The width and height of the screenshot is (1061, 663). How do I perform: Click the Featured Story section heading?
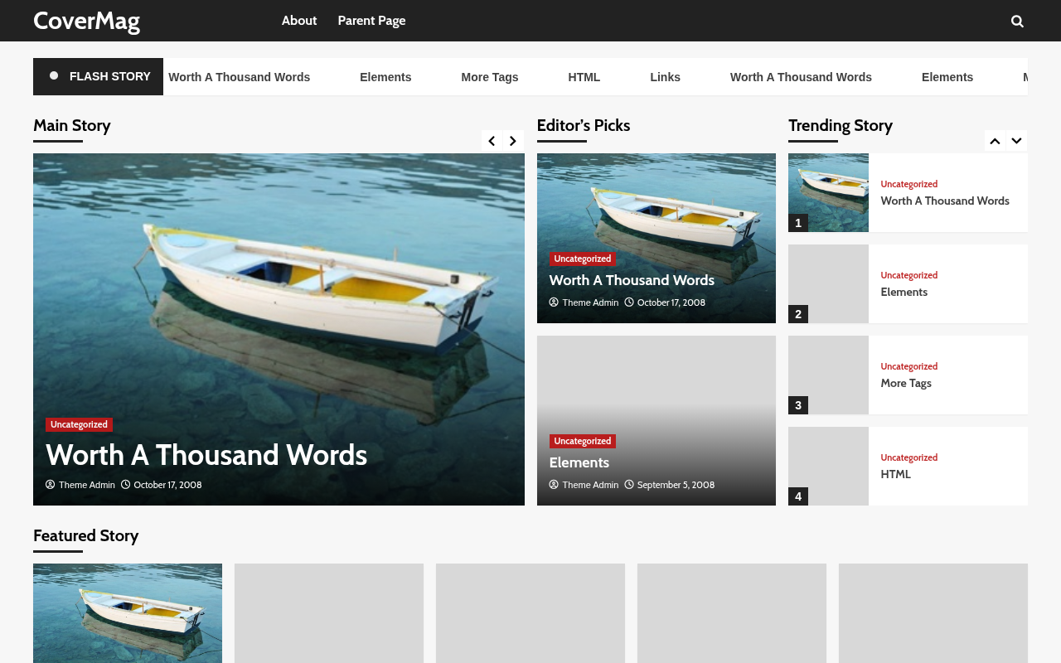[86, 535]
